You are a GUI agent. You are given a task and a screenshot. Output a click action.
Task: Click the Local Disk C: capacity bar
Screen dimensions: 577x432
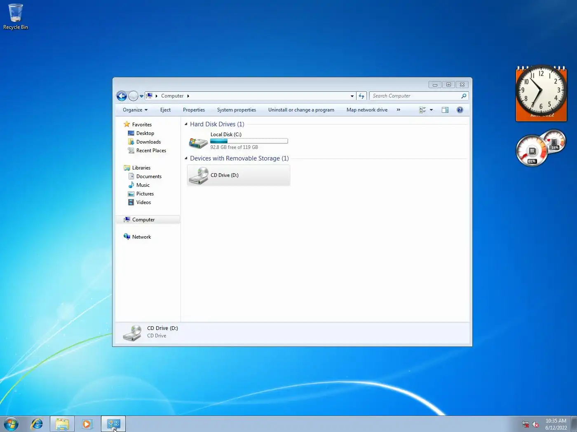[x=249, y=141]
